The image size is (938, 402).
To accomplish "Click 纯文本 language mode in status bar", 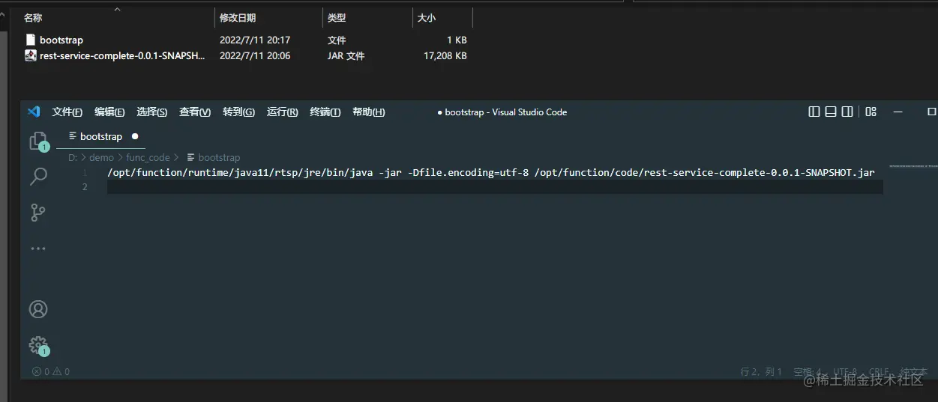I will coord(913,371).
